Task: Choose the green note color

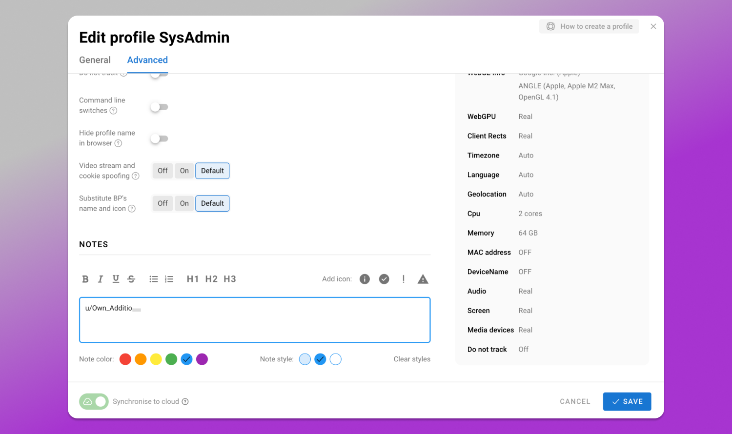Action: tap(171, 359)
